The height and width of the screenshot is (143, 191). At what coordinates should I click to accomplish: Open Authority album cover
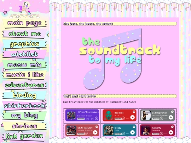146,130
